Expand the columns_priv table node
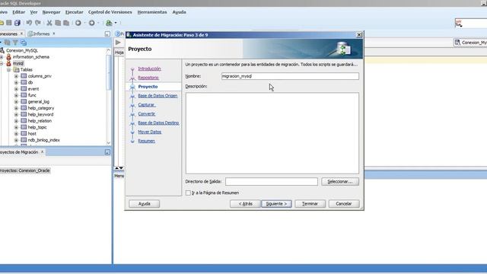The width and height of the screenshot is (487, 274). click(x=16, y=76)
